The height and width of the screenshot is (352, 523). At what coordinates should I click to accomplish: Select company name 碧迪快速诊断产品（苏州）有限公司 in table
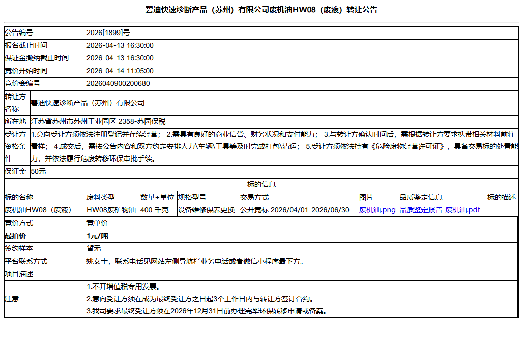pyautogui.click(x=88, y=103)
